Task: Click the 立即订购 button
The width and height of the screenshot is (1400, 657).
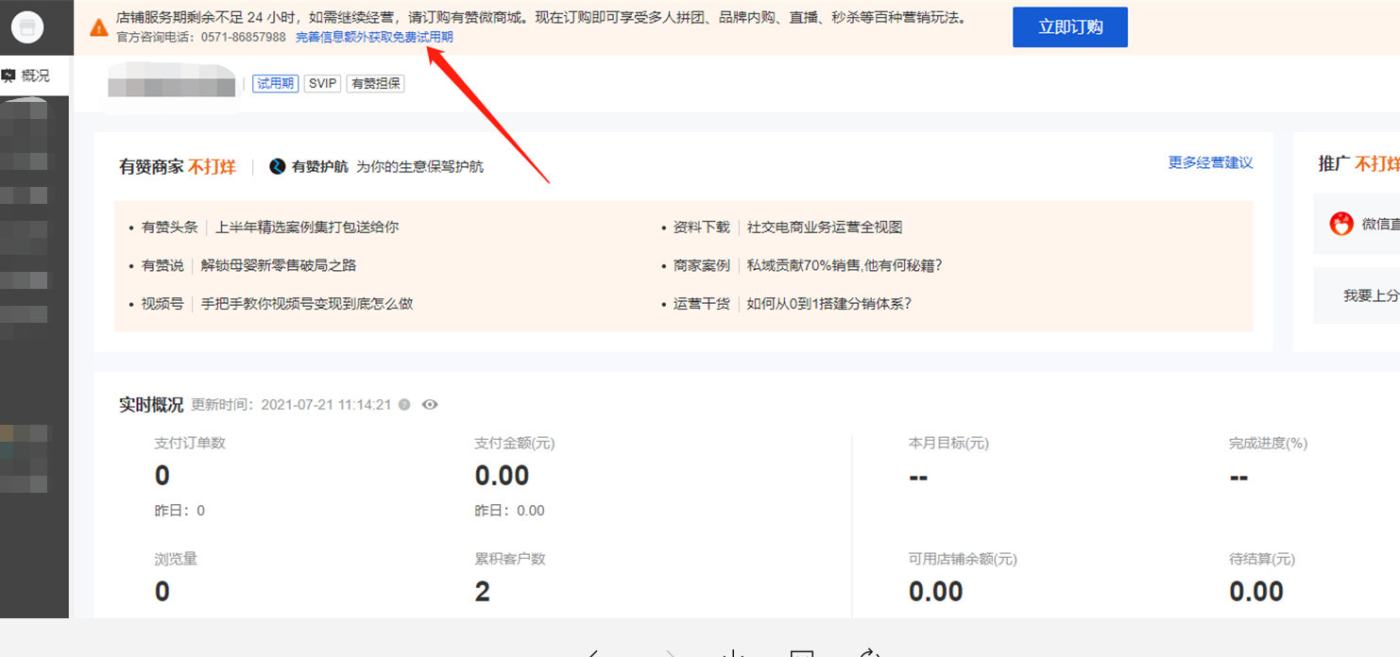Action: (1070, 27)
